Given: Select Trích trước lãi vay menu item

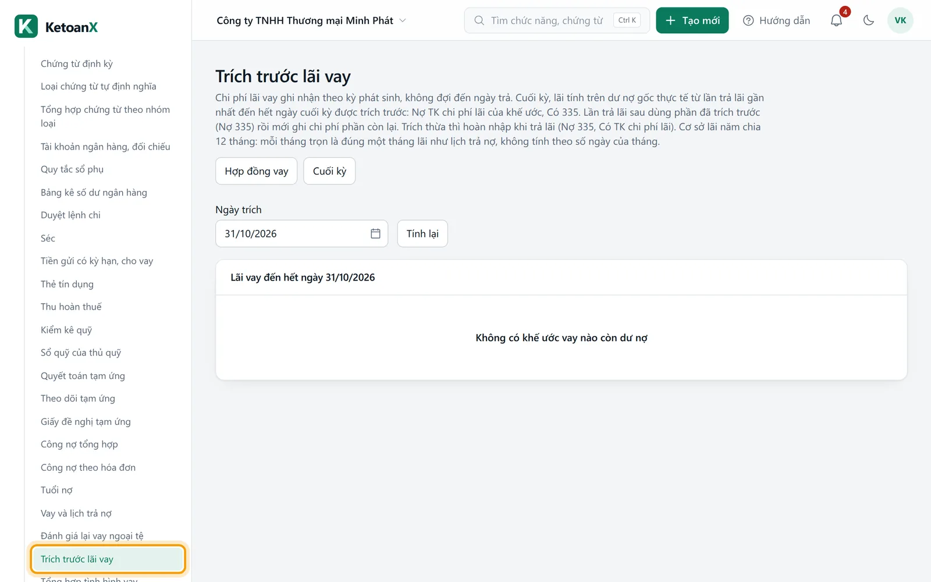Looking at the screenshot, I should point(108,559).
